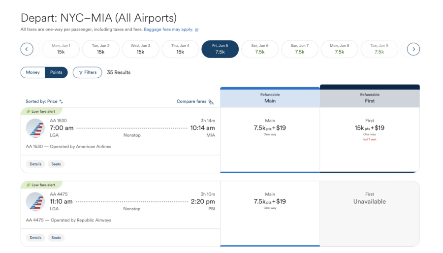Click 'Operated by American Airlines' text
Viewport: 443px width, 253px height.
pyautogui.click(x=81, y=147)
